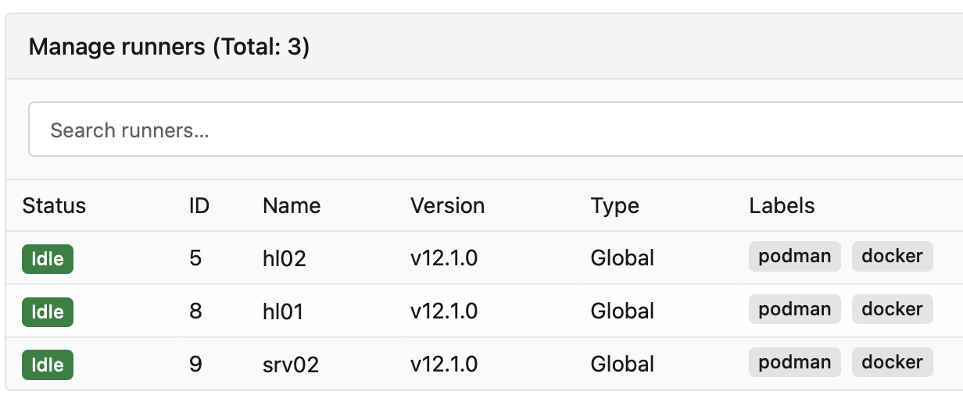Image resolution: width=963 pixels, height=409 pixels.
Task: Click the Manage runners heading
Action: pyautogui.click(x=169, y=47)
